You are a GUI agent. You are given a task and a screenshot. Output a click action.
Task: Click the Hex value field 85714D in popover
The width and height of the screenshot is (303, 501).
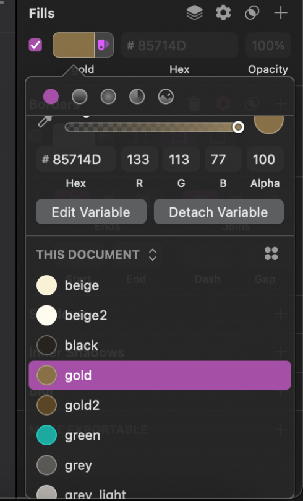pos(76,159)
